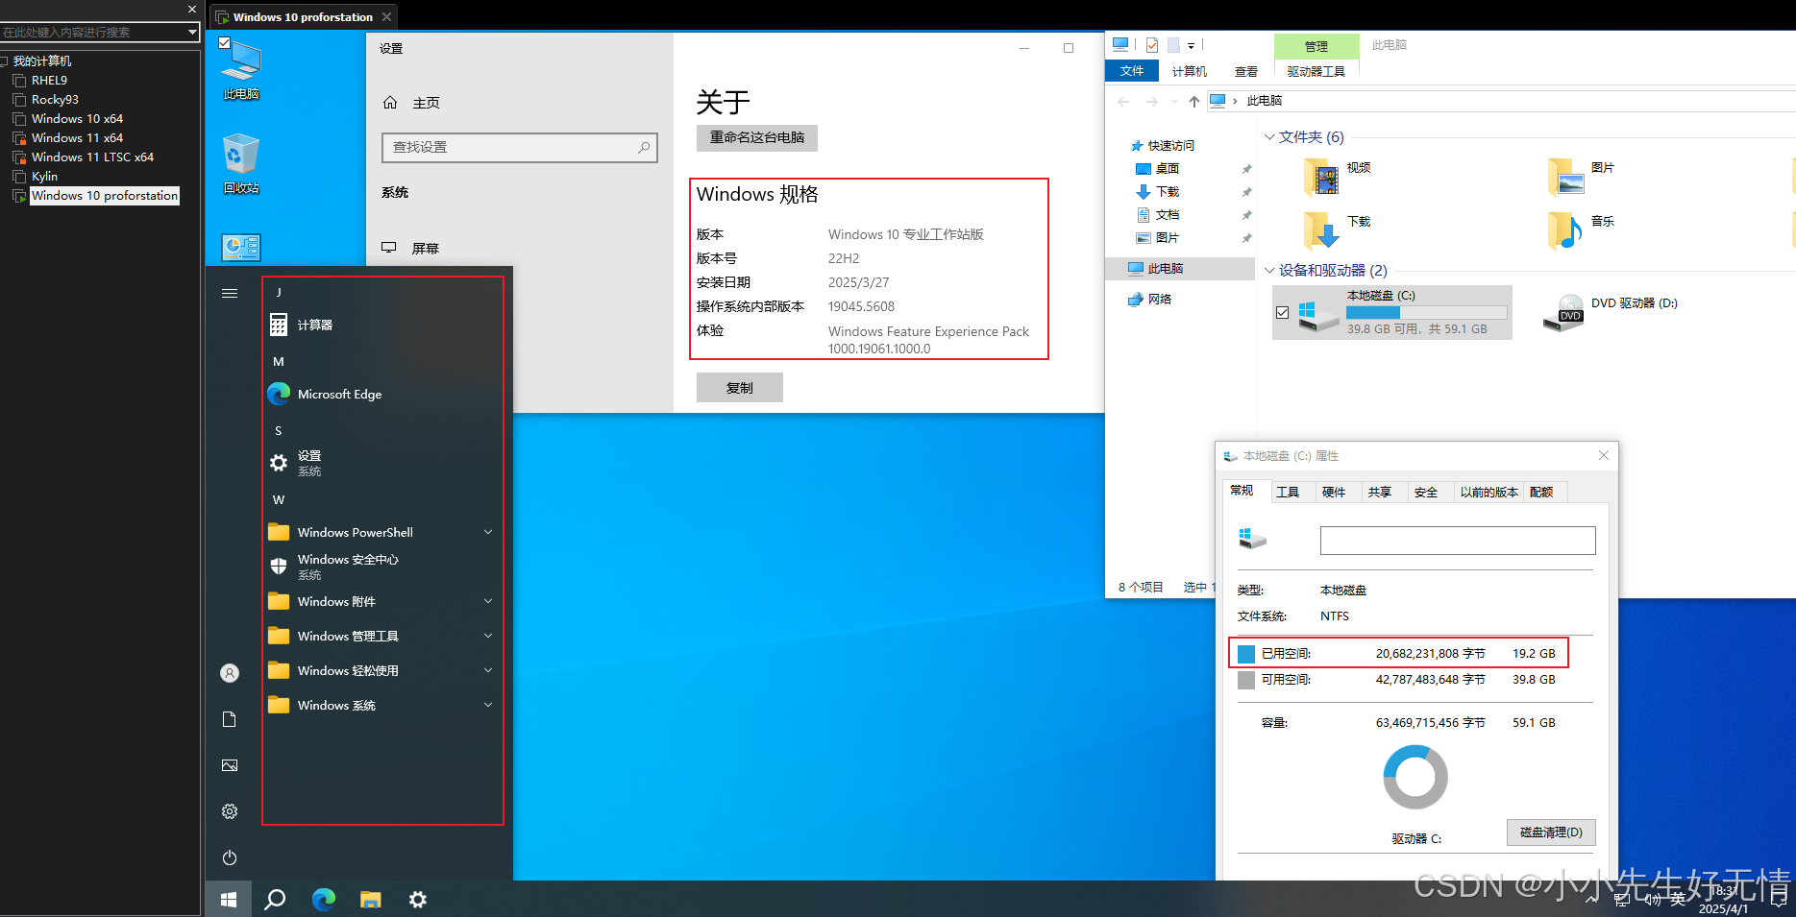The image size is (1796, 917).
Task: Switch to the 工具 tab in disk properties
Action: tap(1291, 491)
